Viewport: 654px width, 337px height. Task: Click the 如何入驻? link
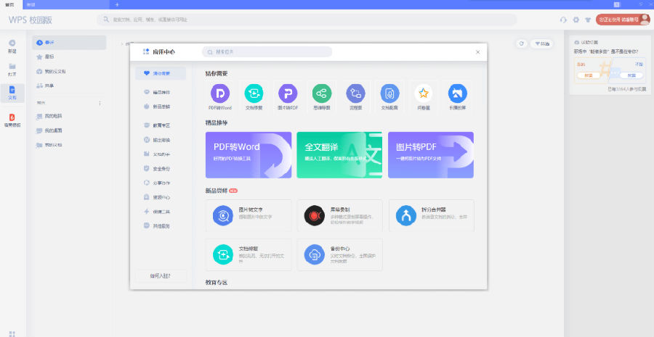click(161, 276)
